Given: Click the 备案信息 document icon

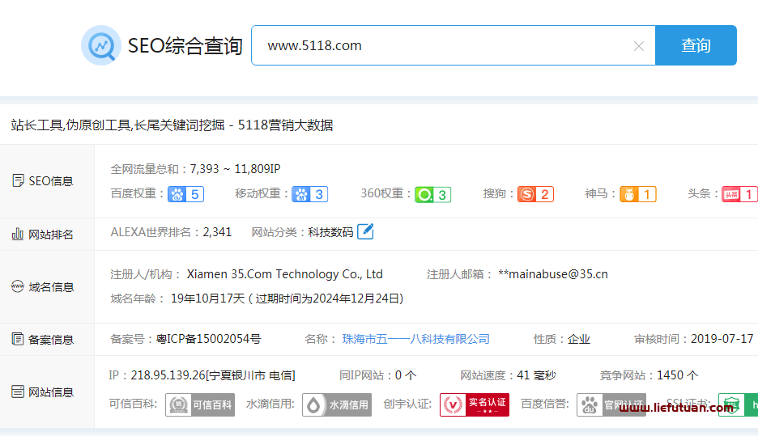Looking at the screenshot, I should tap(17, 339).
